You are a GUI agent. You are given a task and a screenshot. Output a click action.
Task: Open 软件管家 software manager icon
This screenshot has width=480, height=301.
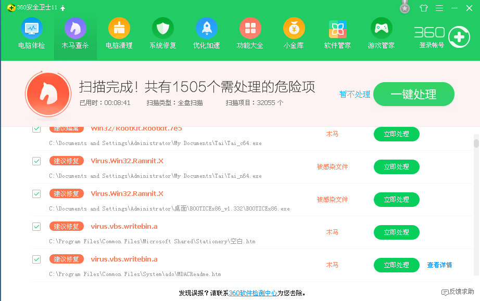pyautogui.click(x=337, y=28)
